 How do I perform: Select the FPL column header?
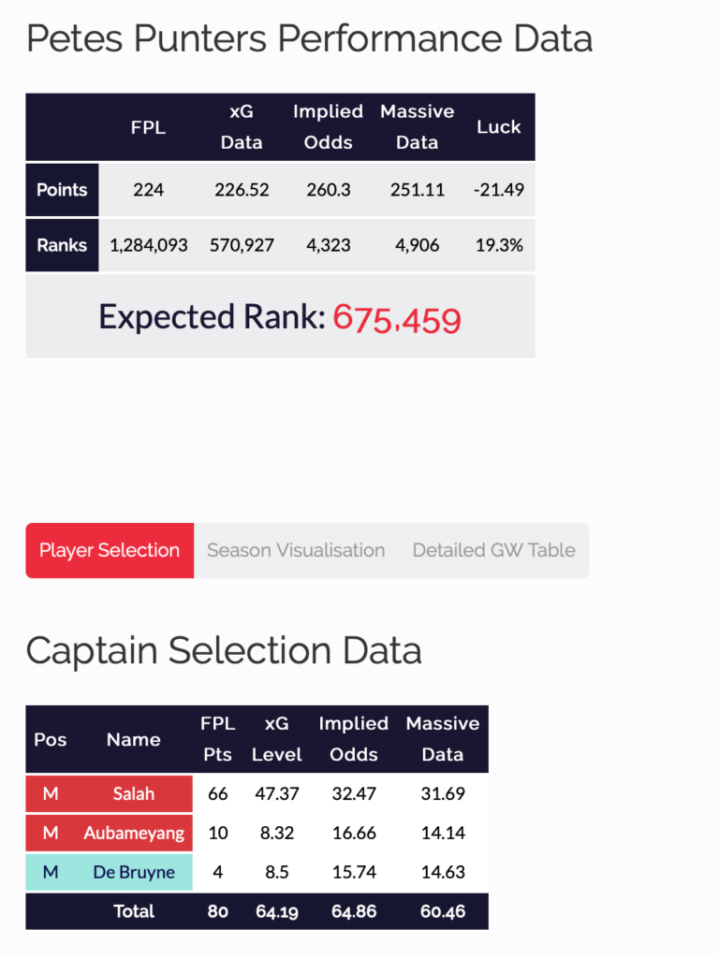pos(148,126)
